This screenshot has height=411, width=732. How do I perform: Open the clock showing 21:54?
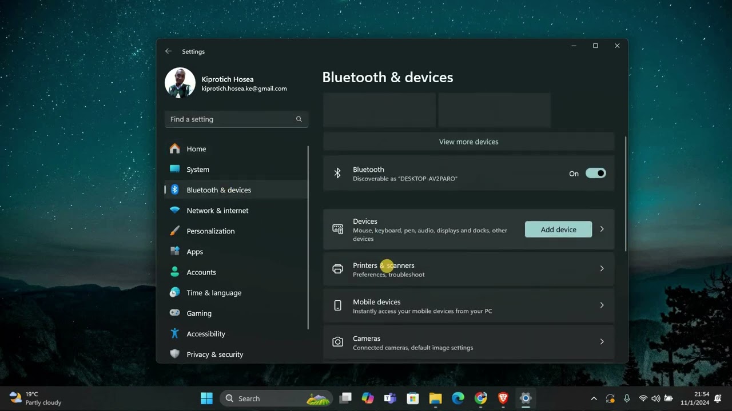(694, 398)
